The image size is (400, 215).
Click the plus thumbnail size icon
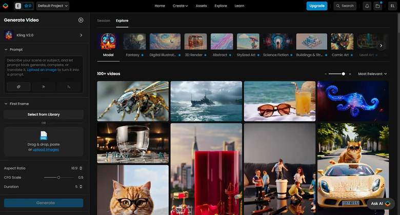[350, 74]
